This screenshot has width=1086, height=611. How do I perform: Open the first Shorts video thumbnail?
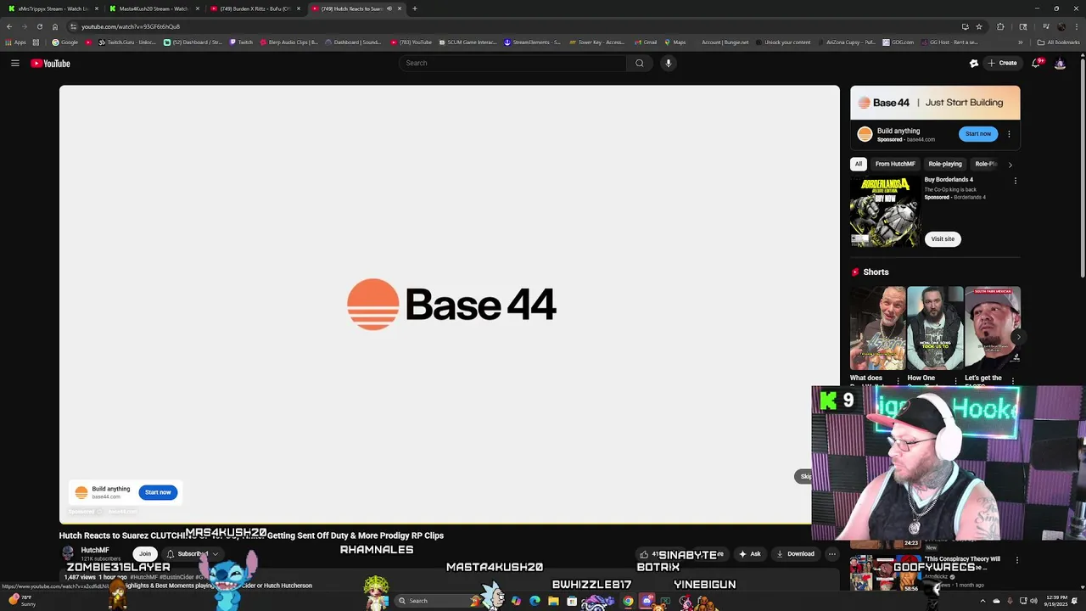tap(878, 328)
